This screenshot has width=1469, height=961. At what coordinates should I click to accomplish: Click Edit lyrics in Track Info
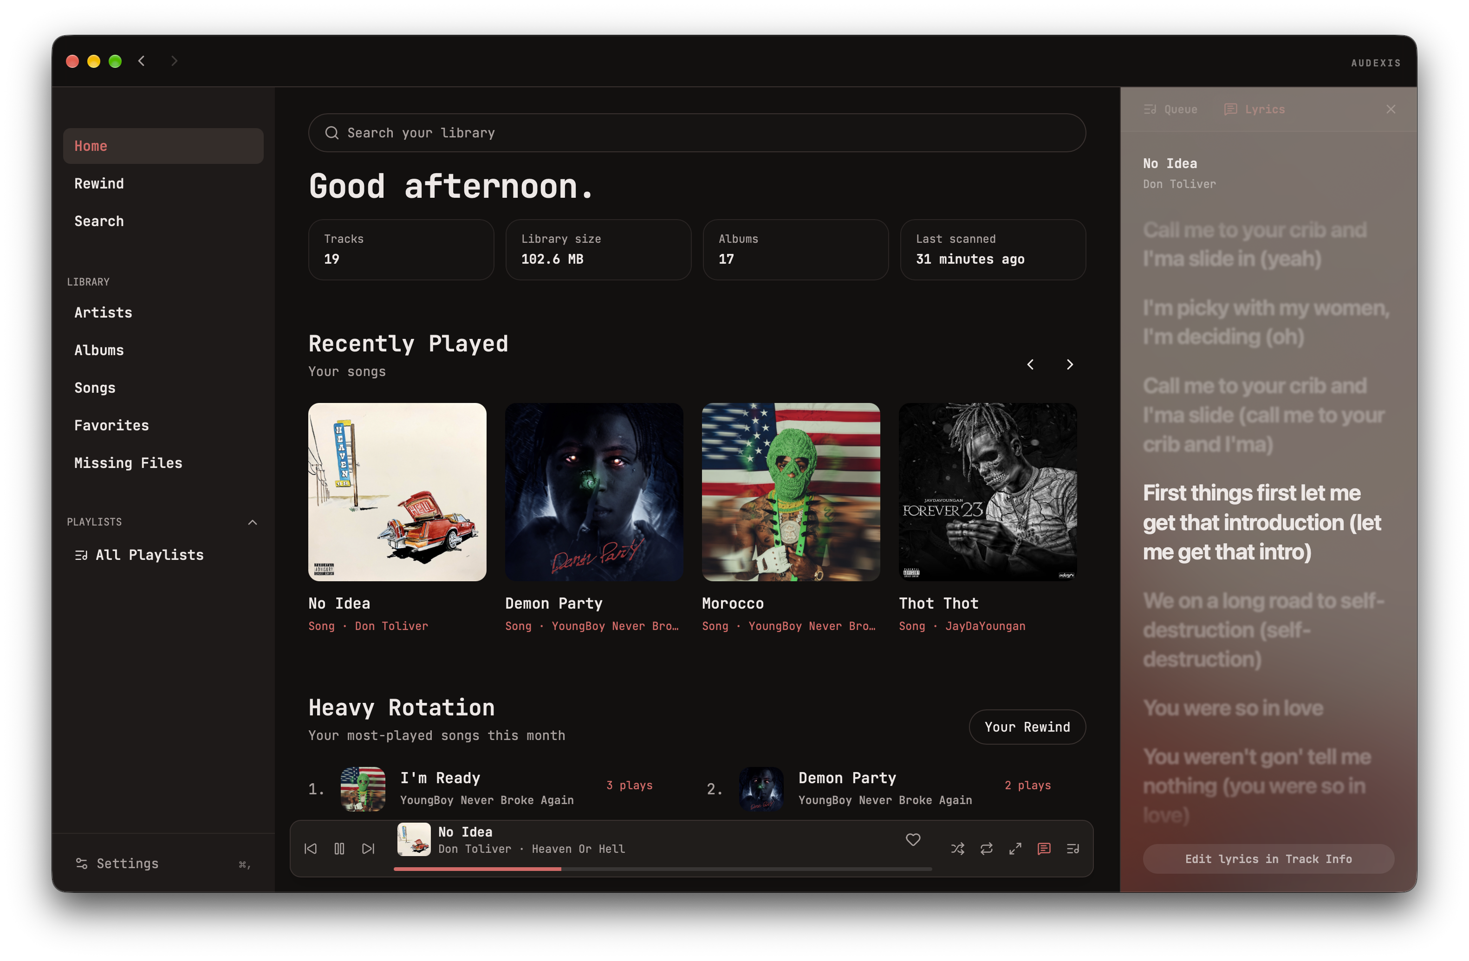[x=1268, y=859]
